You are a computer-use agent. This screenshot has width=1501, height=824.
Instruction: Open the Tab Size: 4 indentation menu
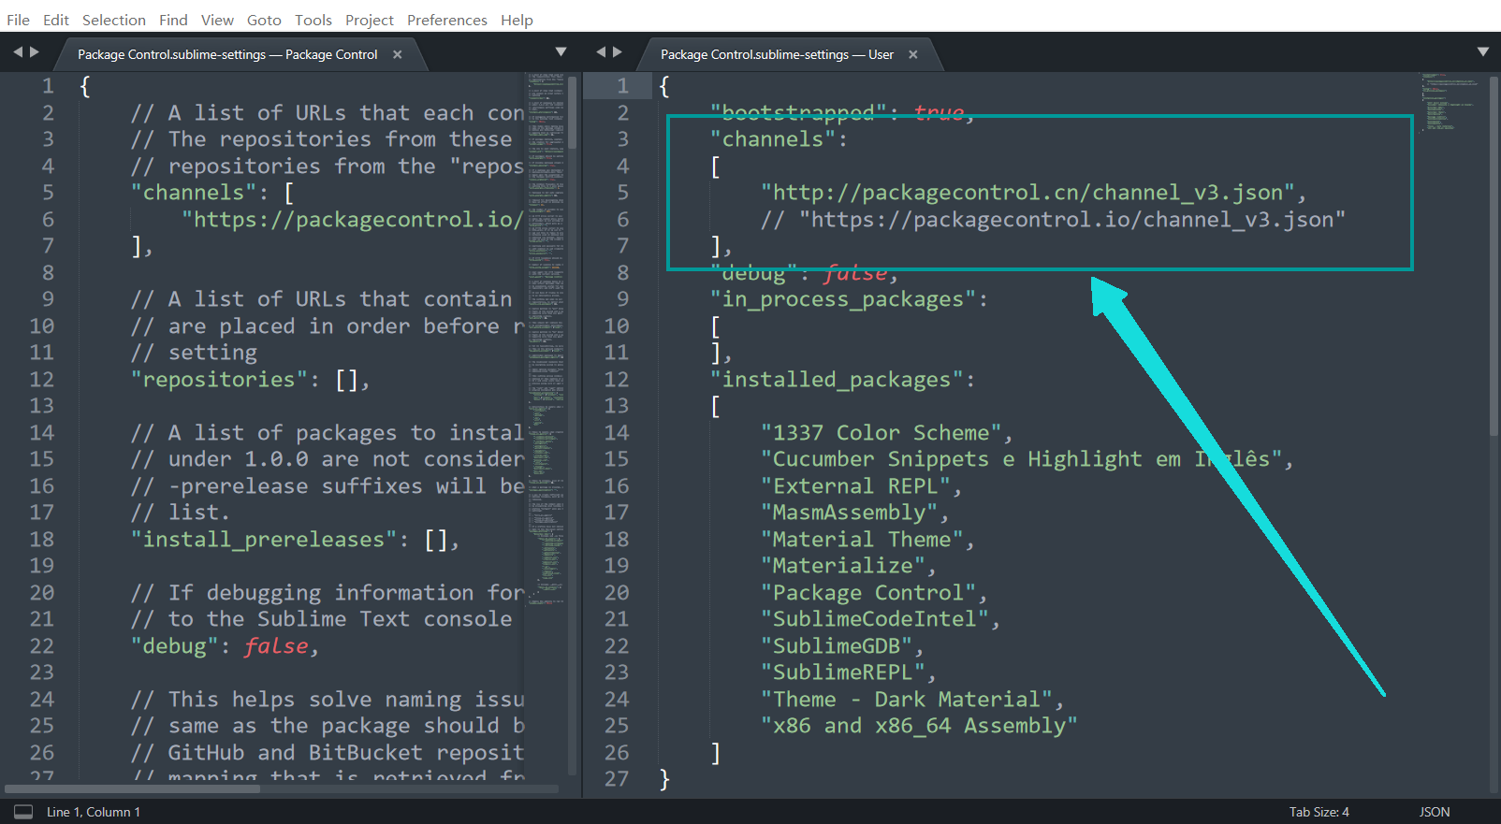pos(1319,812)
